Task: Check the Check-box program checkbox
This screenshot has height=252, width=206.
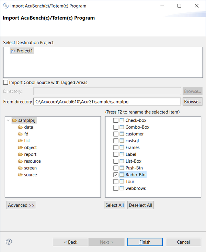Action: tap(116, 120)
